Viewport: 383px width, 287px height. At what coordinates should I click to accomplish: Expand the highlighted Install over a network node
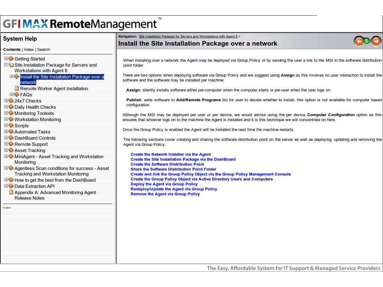pyautogui.click(x=12, y=77)
